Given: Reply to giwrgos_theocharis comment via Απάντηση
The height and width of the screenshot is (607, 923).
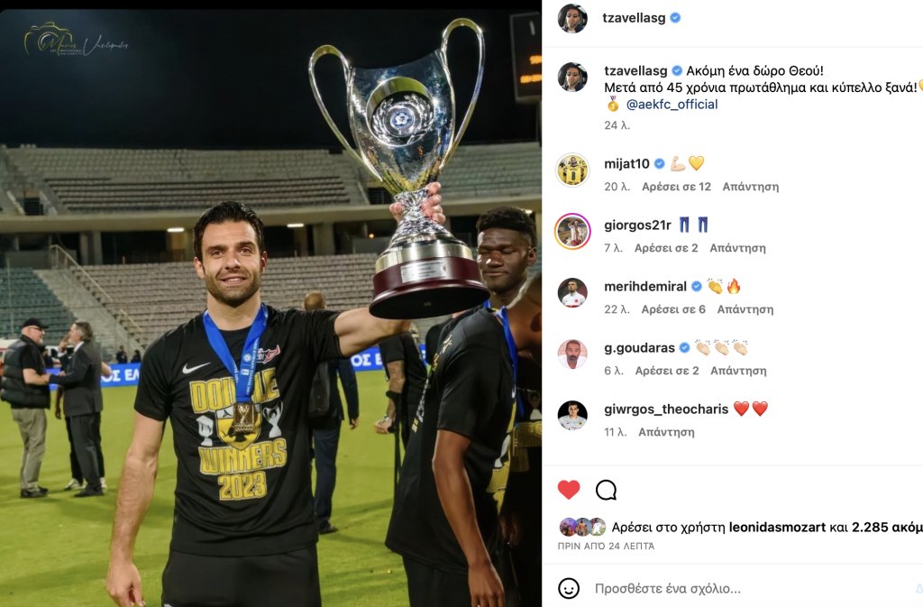Looking at the screenshot, I should click(666, 432).
